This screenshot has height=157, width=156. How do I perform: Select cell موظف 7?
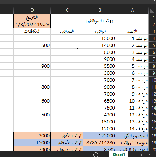[x=132, y=80]
